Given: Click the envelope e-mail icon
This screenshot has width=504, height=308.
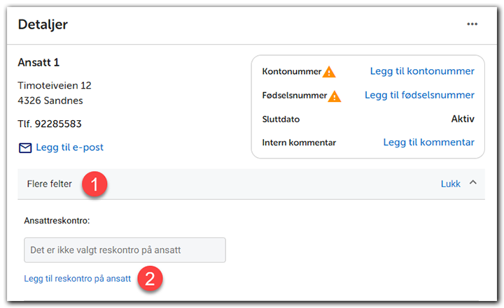Looking at the screenshot, I should (x=25, y=148).
